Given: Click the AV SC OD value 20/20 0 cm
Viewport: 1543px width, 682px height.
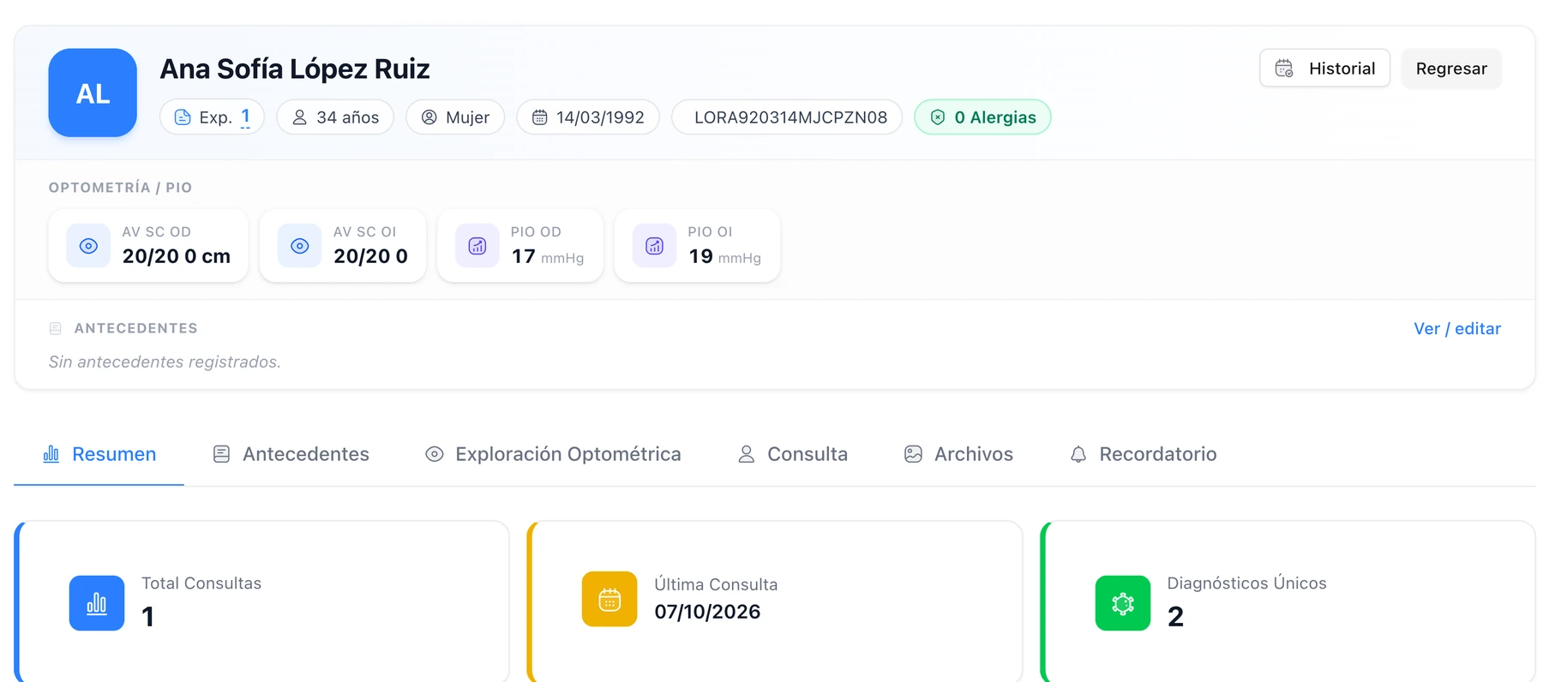Looking at the screenshot, I should pos(177,256).
